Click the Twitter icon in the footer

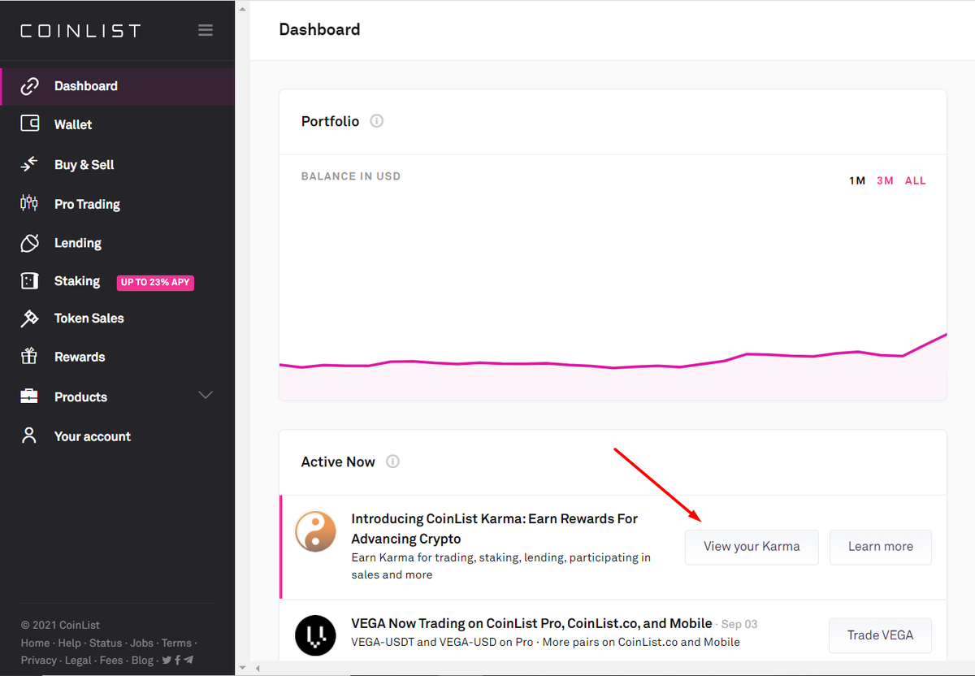click(166, 660)
